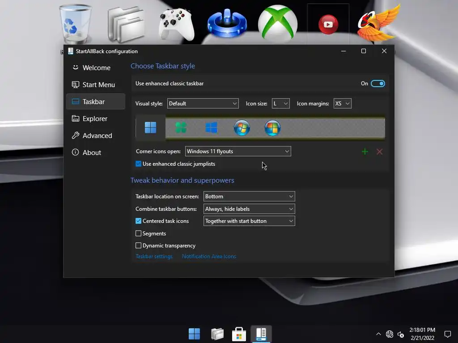Viewport: 458px width, 343px height.
Task: Click StartAllBack taskbar button
Action: 261,334
